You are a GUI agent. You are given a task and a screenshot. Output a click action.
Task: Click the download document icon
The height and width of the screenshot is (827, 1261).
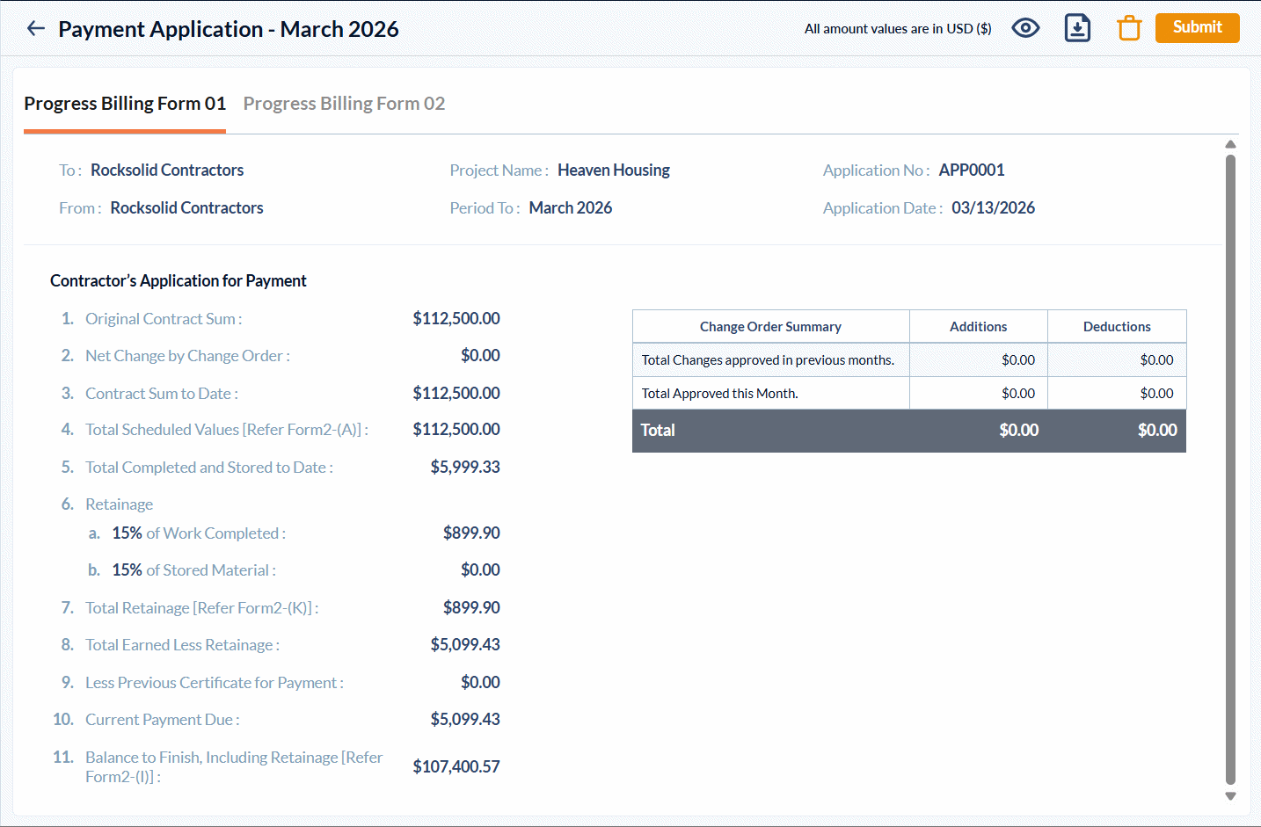[1077, 28]
